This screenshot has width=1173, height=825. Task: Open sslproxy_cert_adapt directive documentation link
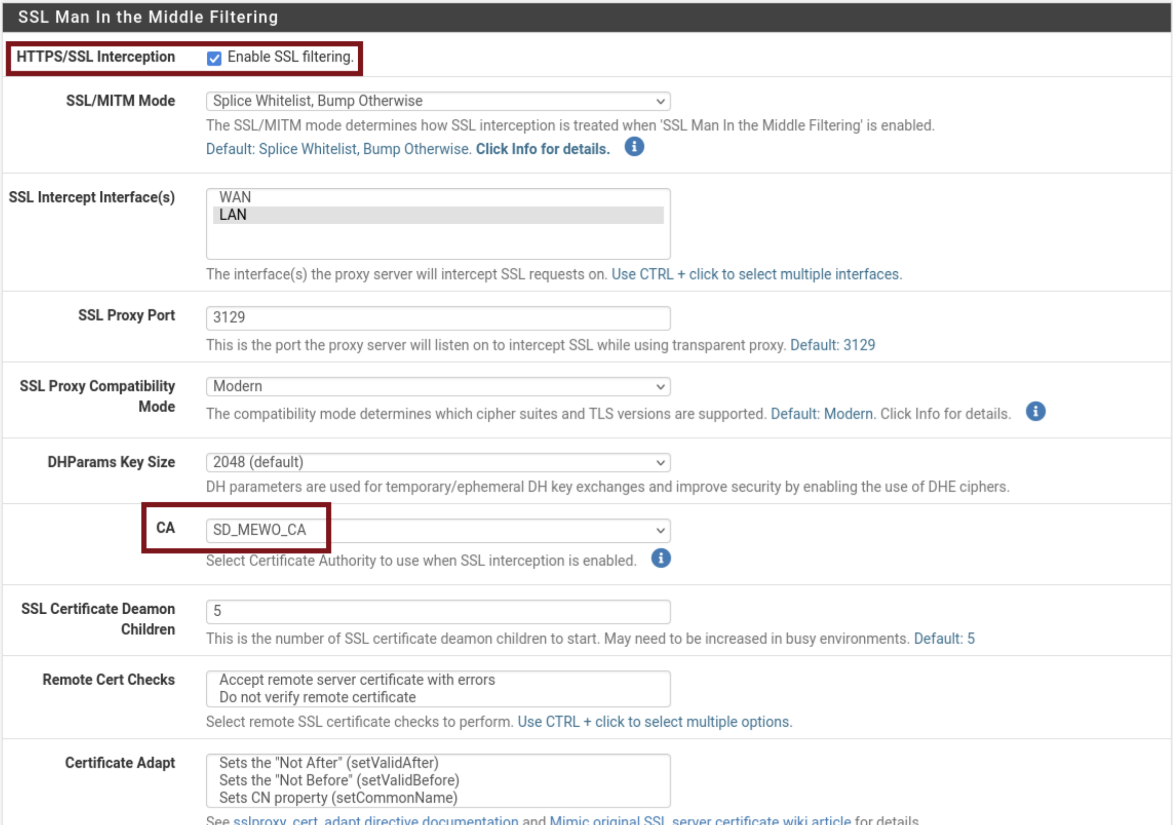point(376,820)
